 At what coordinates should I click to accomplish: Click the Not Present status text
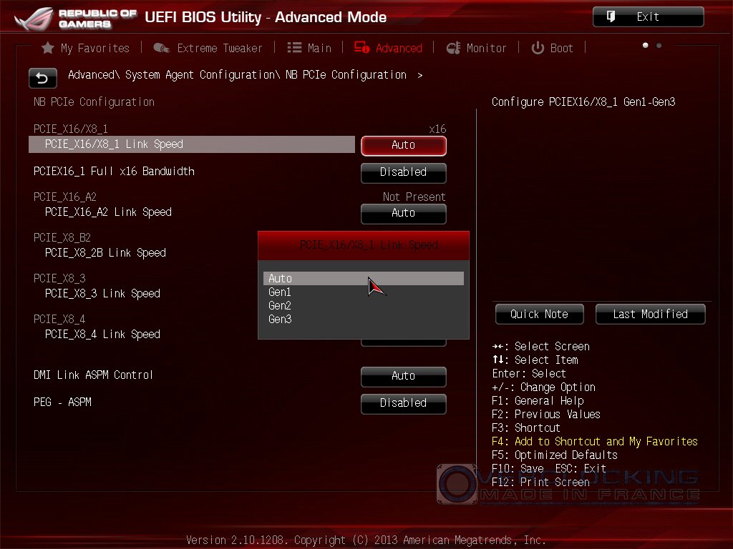point(414,197)
